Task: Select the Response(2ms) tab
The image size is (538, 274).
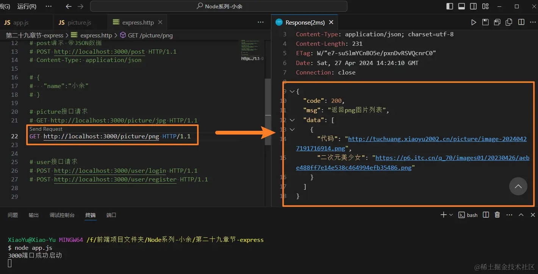Action: coord(305,23)
